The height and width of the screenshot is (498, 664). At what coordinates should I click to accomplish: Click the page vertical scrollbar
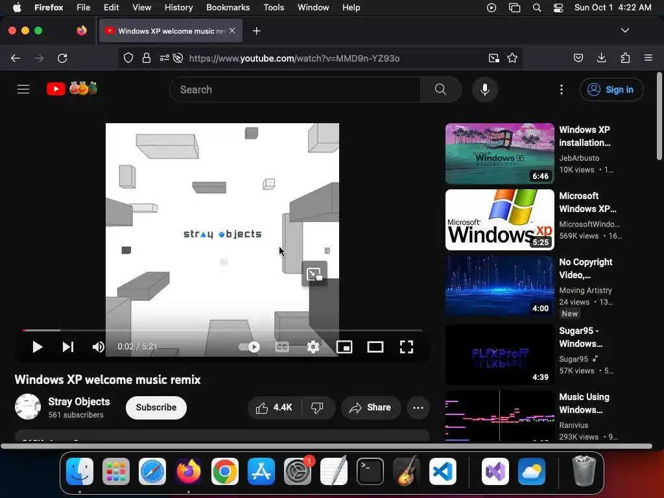click(659, 117)
